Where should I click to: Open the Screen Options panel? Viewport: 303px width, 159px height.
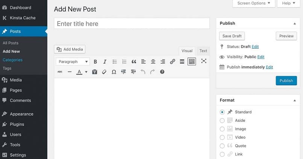click(254, 3)
